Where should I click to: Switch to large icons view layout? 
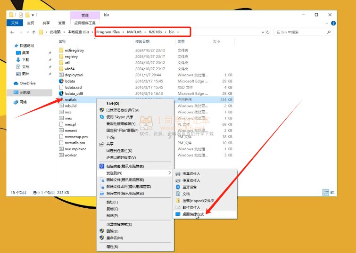pyautogui.click(x=332, y=193)
